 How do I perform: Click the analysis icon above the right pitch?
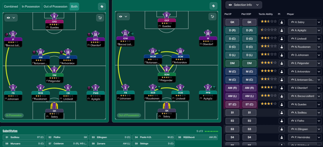coord(214,6)
